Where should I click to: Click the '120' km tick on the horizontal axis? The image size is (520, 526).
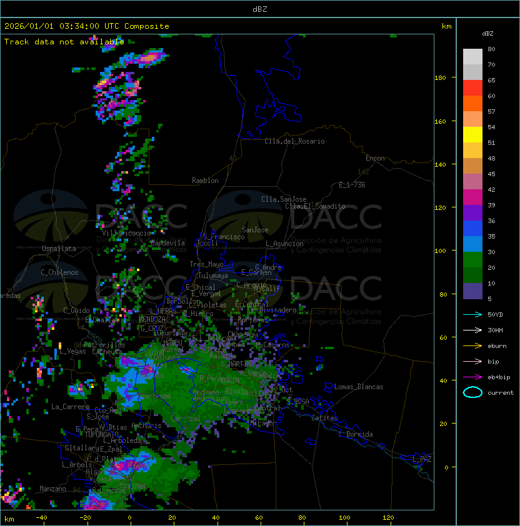click(x=388, y=518)
